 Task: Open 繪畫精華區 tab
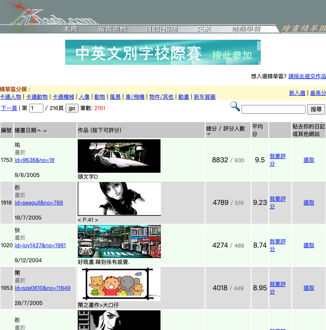(304, 28)
